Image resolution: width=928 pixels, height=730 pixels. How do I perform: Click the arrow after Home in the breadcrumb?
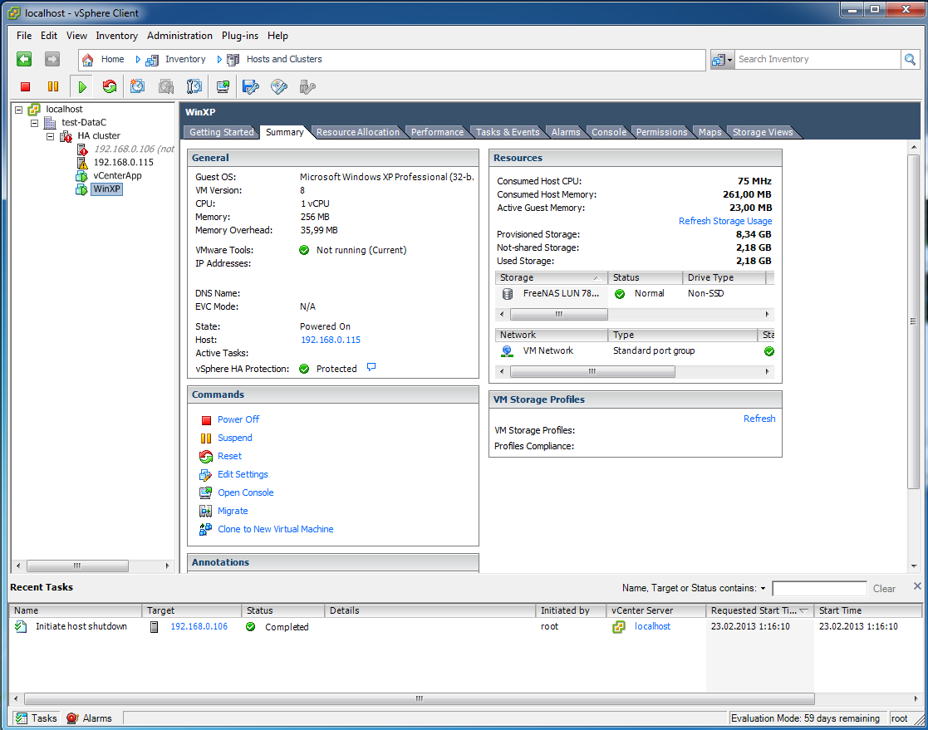pyautogui.click(x=138, y=59)
